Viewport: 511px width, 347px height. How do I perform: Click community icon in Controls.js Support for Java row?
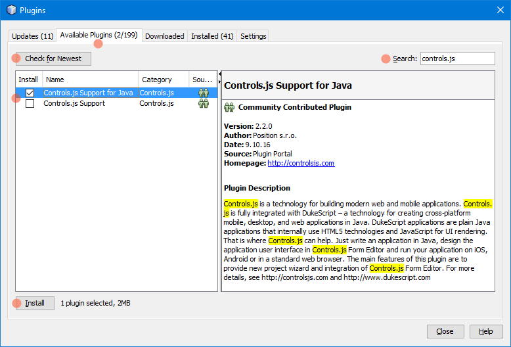point(204,93)
